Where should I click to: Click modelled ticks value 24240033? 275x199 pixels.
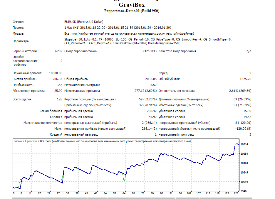(150, 51)
